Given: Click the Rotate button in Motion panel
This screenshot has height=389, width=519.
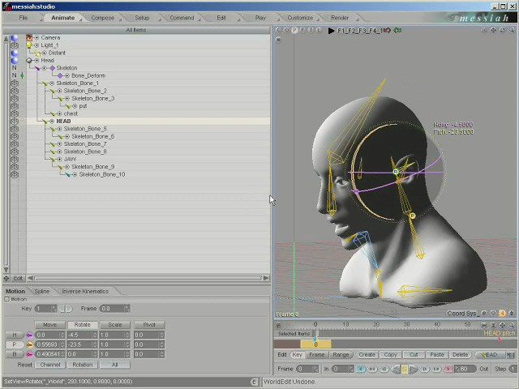Looking at the screenshot, I should [x=83, y=325].
